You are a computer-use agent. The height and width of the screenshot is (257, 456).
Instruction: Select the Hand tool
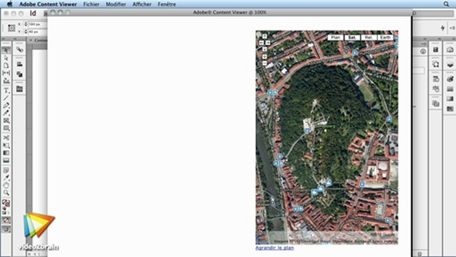point(6,185)
